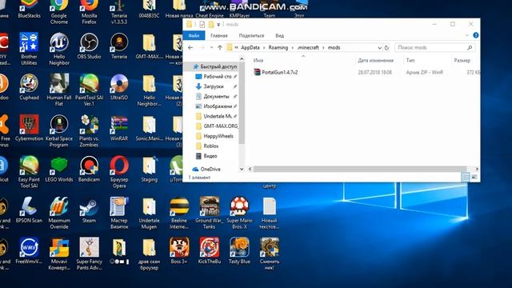
Task: Select the Terraria v1.3.5.3 desktop icon
Action: click(x=119, y=12)
